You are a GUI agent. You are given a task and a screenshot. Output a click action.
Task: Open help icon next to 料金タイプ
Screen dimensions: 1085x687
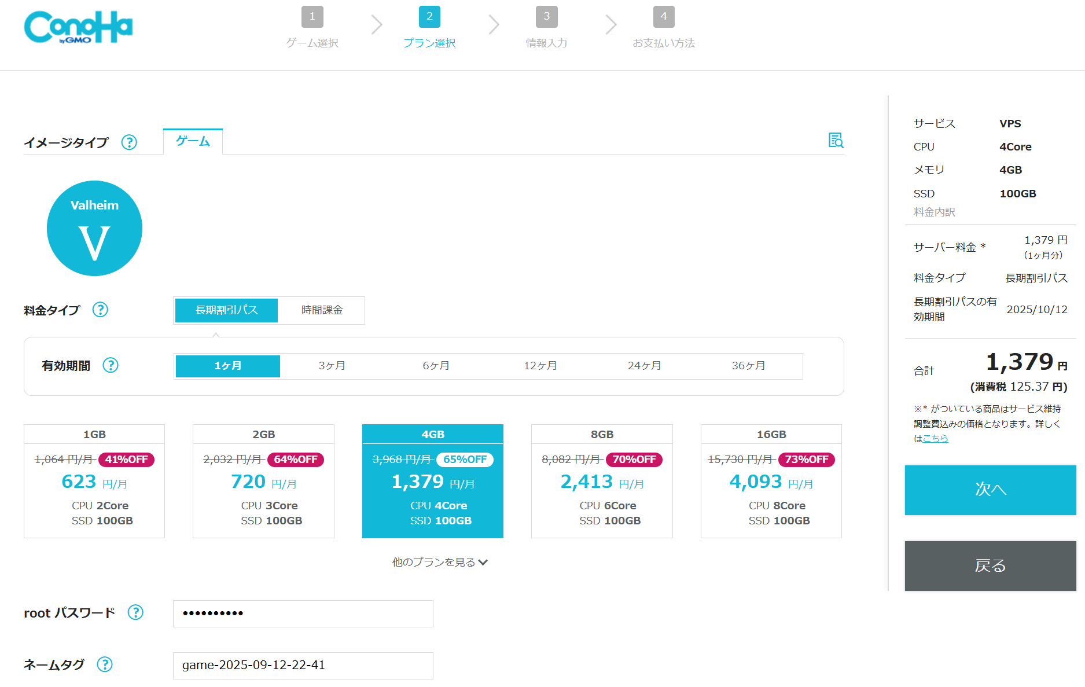point(100,310)
